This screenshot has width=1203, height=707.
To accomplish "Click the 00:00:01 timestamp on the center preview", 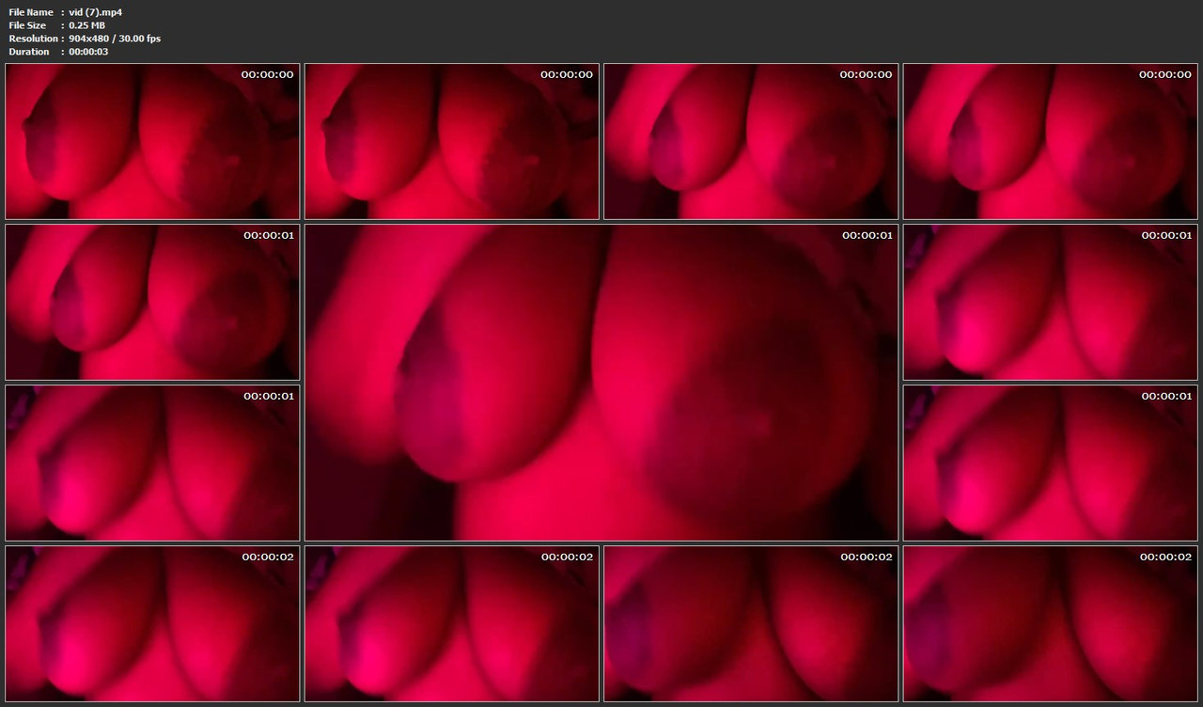I will tap(866, 235).
